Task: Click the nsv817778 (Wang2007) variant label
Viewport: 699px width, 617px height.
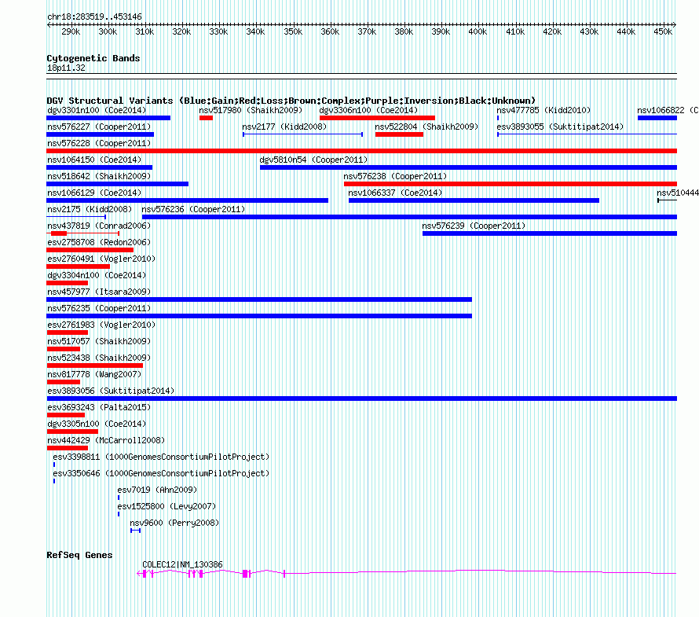Action: tap(94, 374)
